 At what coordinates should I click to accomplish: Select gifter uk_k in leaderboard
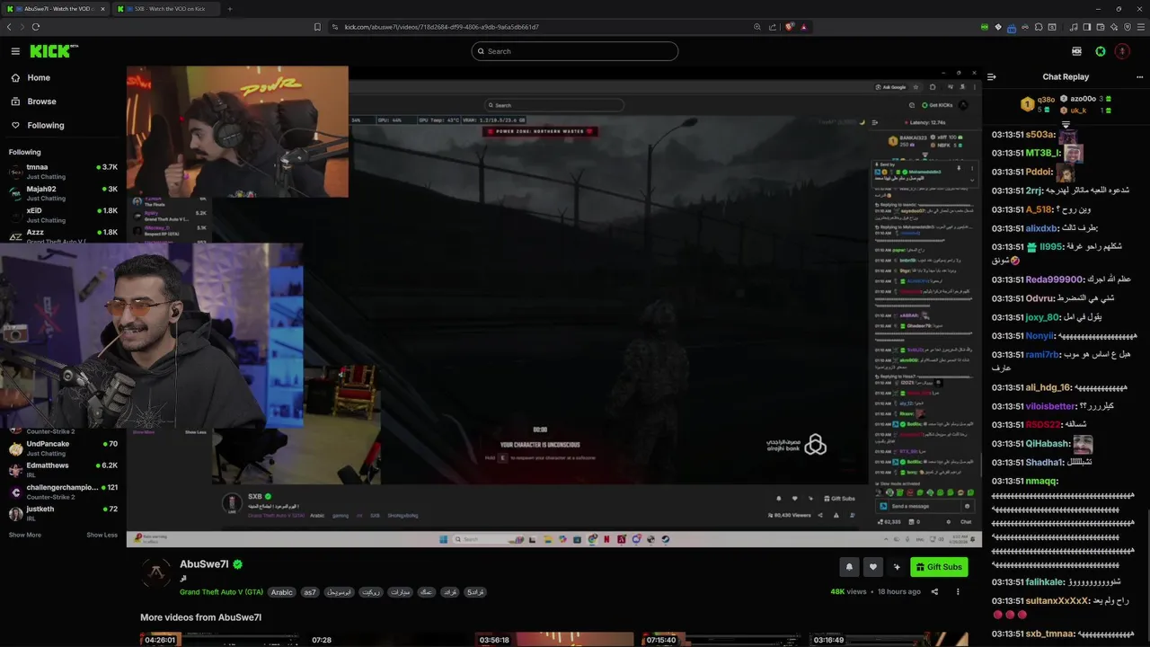[1078, 111]
